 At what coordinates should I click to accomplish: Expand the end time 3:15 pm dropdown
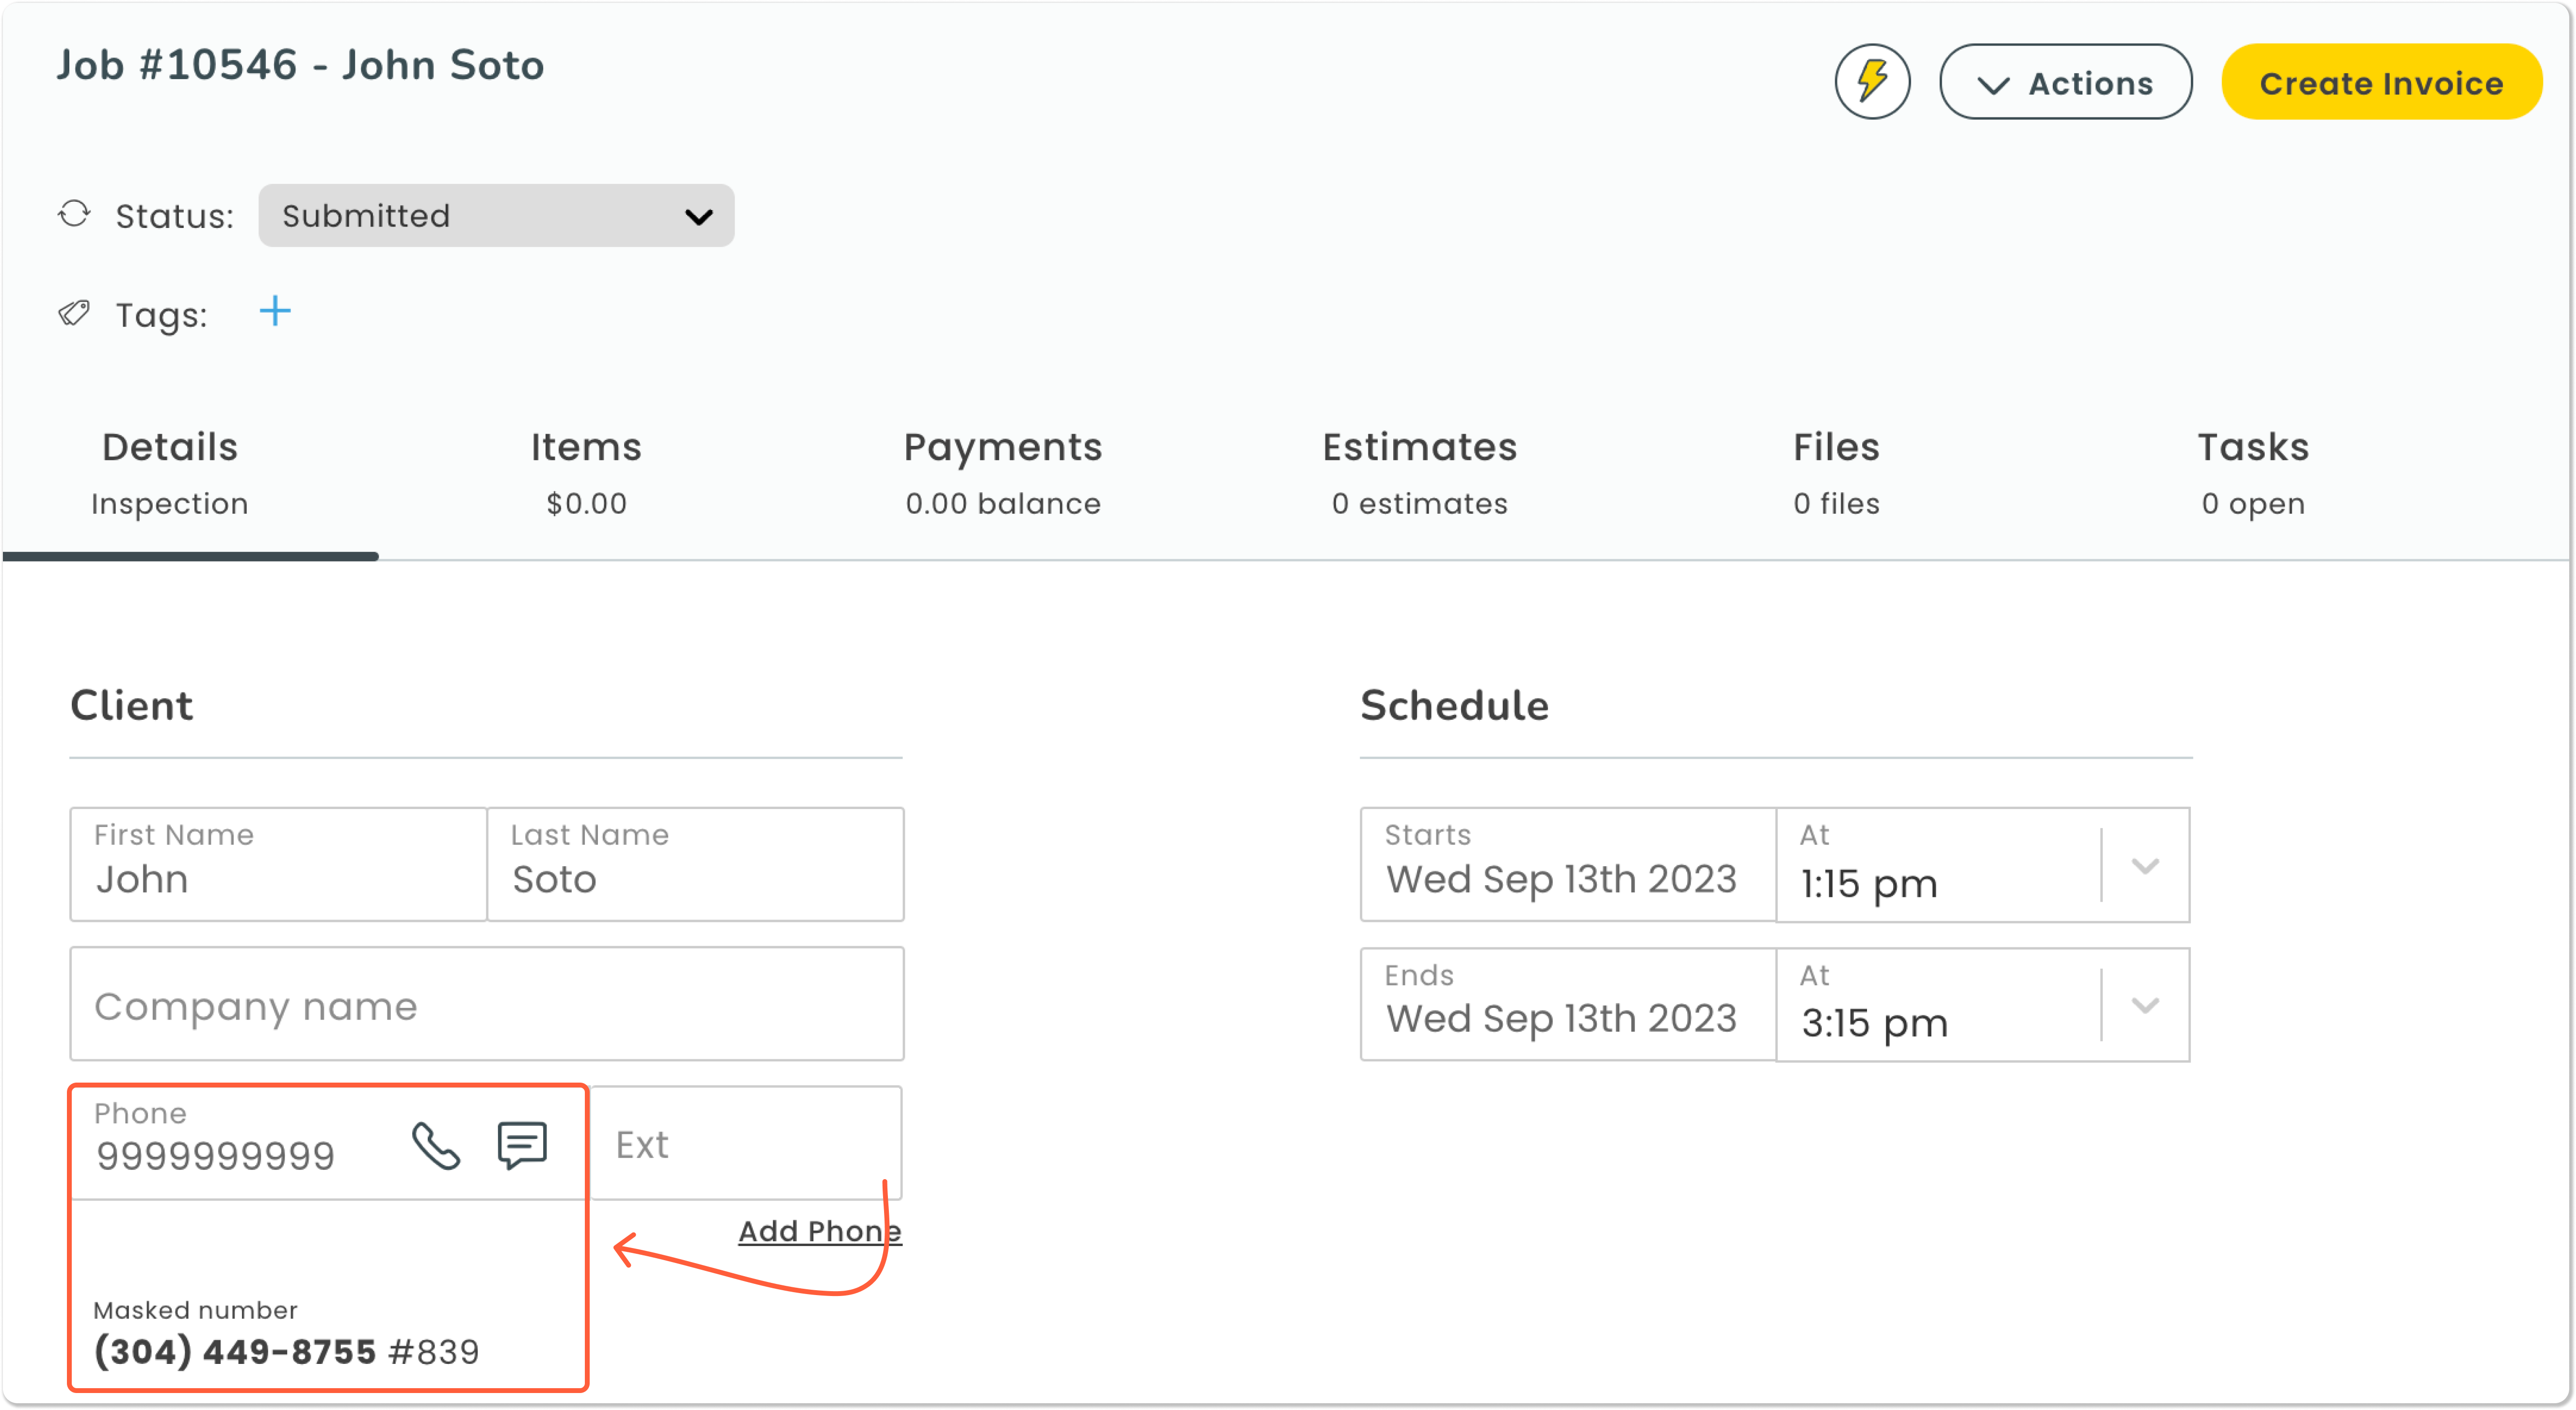(2145, 1006)
